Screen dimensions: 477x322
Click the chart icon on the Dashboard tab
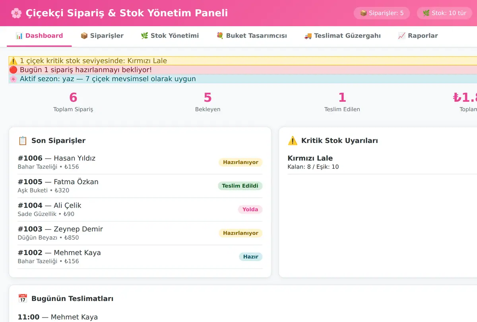(x=19, y=36)
